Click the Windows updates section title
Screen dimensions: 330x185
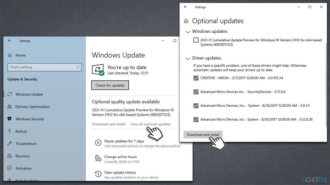point(210,31)
